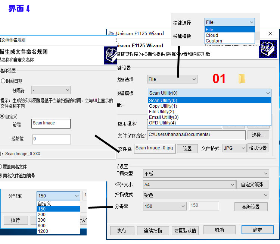Viewport: 280px width, 244px height.
Task: Choose 同名文件追加编号 option
Action: click(1, 175)
